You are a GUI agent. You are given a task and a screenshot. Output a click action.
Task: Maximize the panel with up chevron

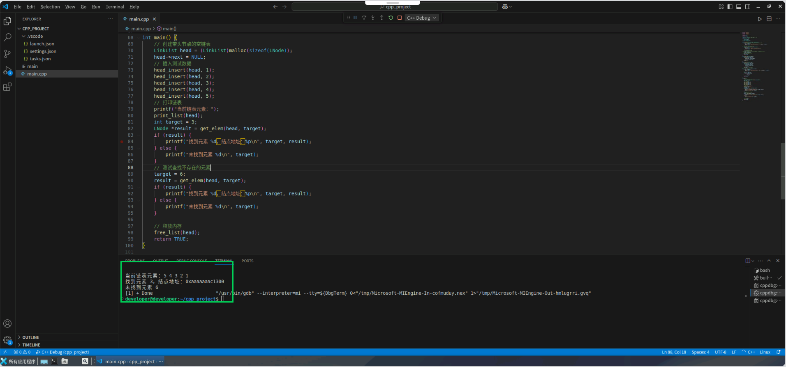click(769, 261)
